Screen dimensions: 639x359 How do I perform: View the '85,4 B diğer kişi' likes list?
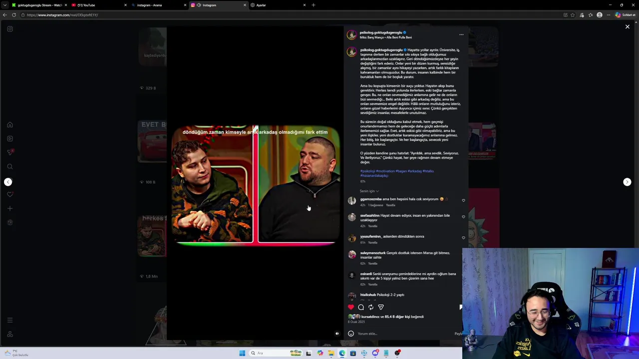tap(397, 317)
